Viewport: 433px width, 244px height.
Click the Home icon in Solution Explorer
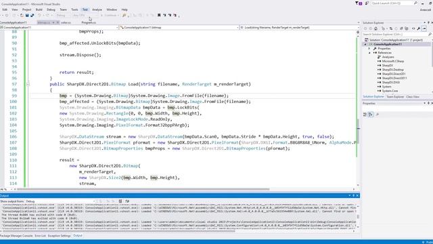[375, 28]
